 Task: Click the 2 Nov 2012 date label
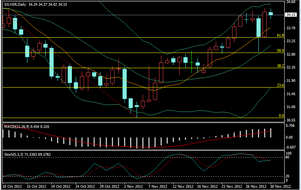tap(134, 187)
